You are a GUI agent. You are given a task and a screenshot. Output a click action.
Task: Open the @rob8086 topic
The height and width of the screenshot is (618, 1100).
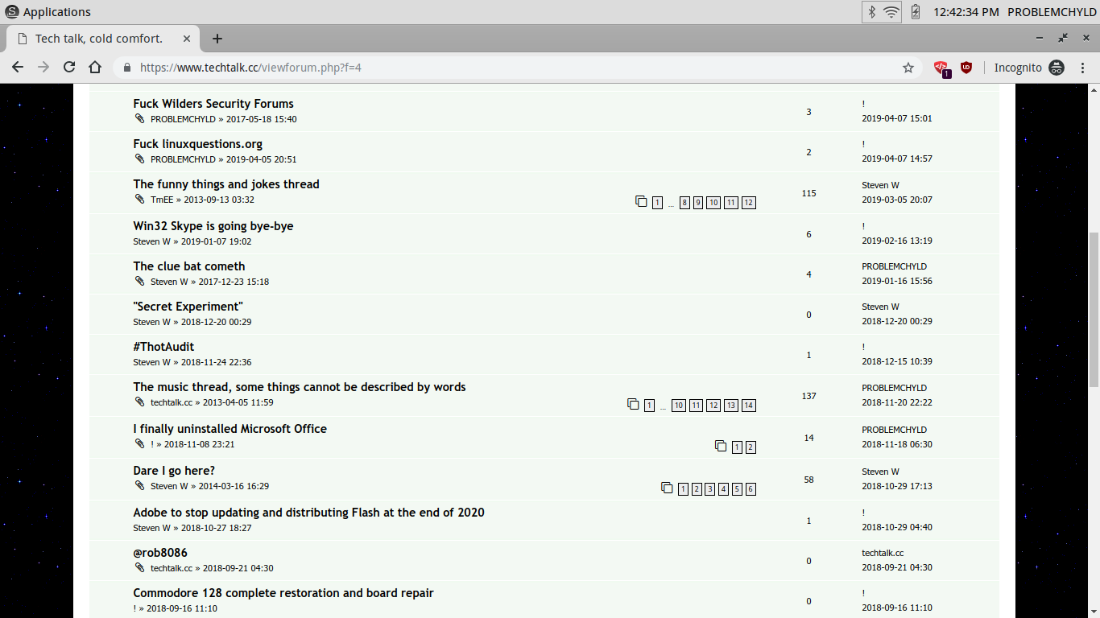click(160, 553)
